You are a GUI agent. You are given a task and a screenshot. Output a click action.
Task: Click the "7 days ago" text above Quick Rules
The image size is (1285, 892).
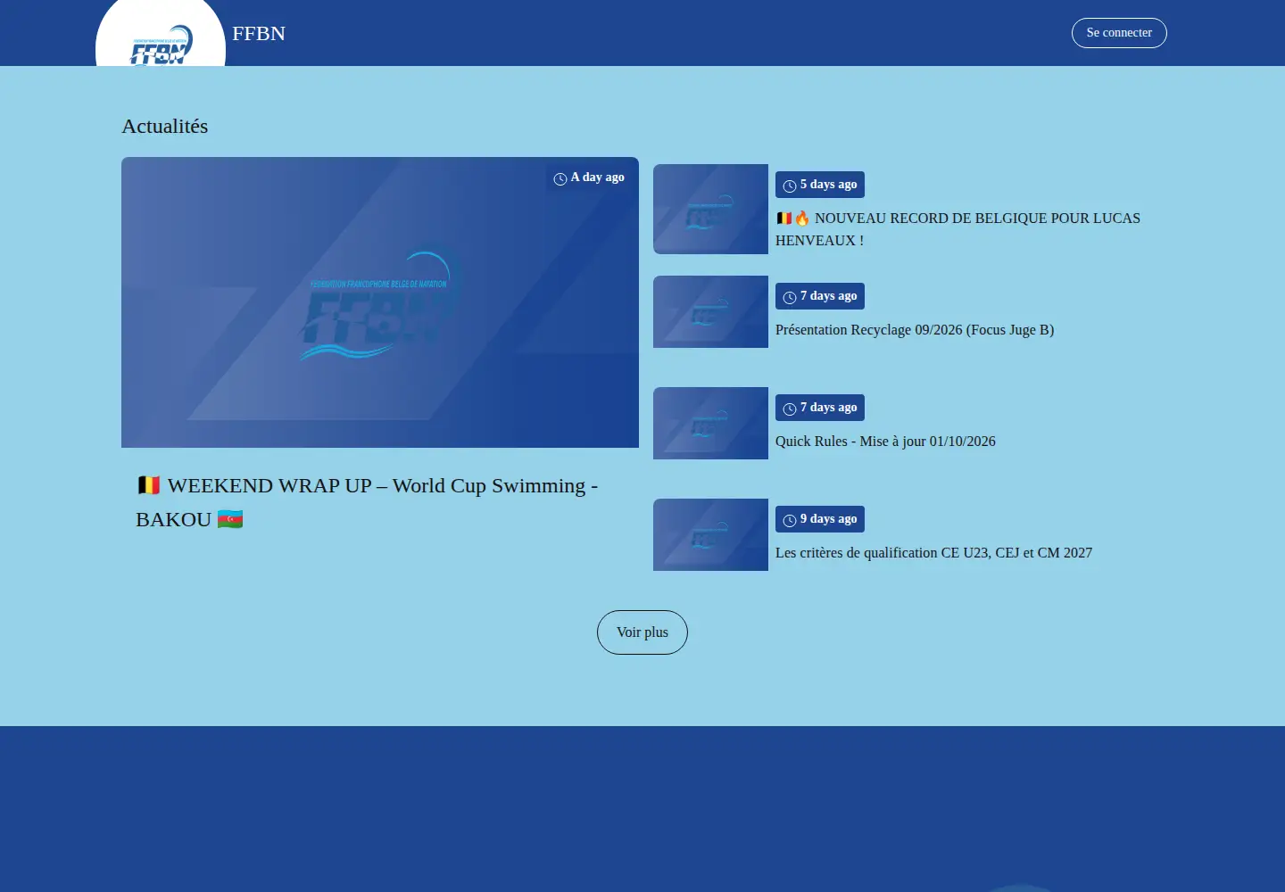tap(828, 408)
